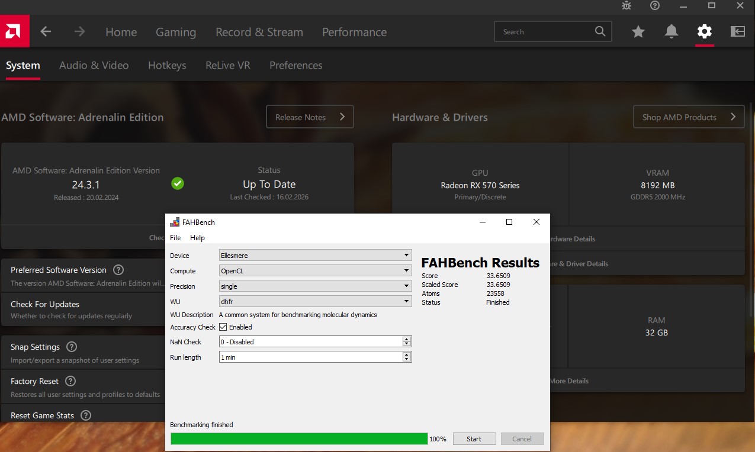Open the help question mark in title bar
This screenshot has height=452, width=755.
point(654,5)
